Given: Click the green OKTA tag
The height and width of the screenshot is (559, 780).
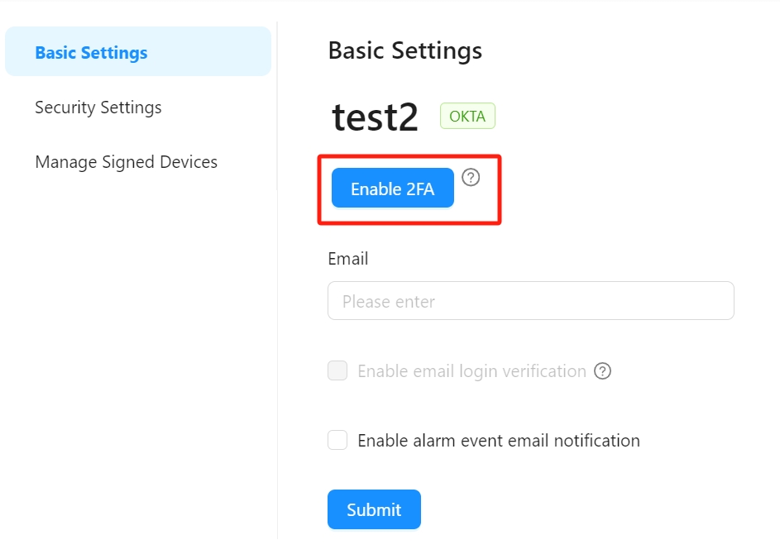Looking at the screenshot, I should point(467,117).
